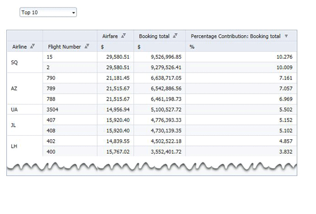Click the sort icon beside Airfare
This screenshot has height=214, width=316.
124,36
